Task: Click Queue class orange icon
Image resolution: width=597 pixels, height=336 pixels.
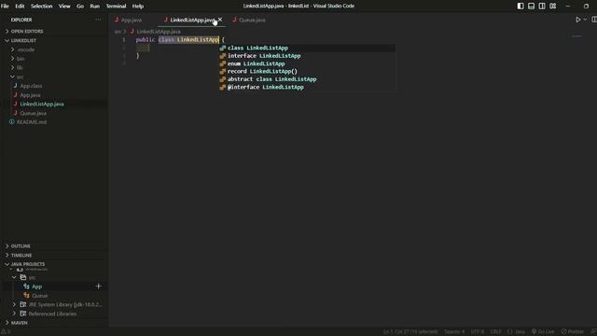Action: point(26,295)
